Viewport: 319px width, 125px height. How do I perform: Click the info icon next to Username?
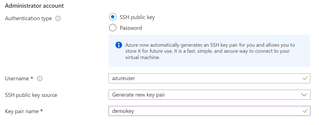coord(40,78)
